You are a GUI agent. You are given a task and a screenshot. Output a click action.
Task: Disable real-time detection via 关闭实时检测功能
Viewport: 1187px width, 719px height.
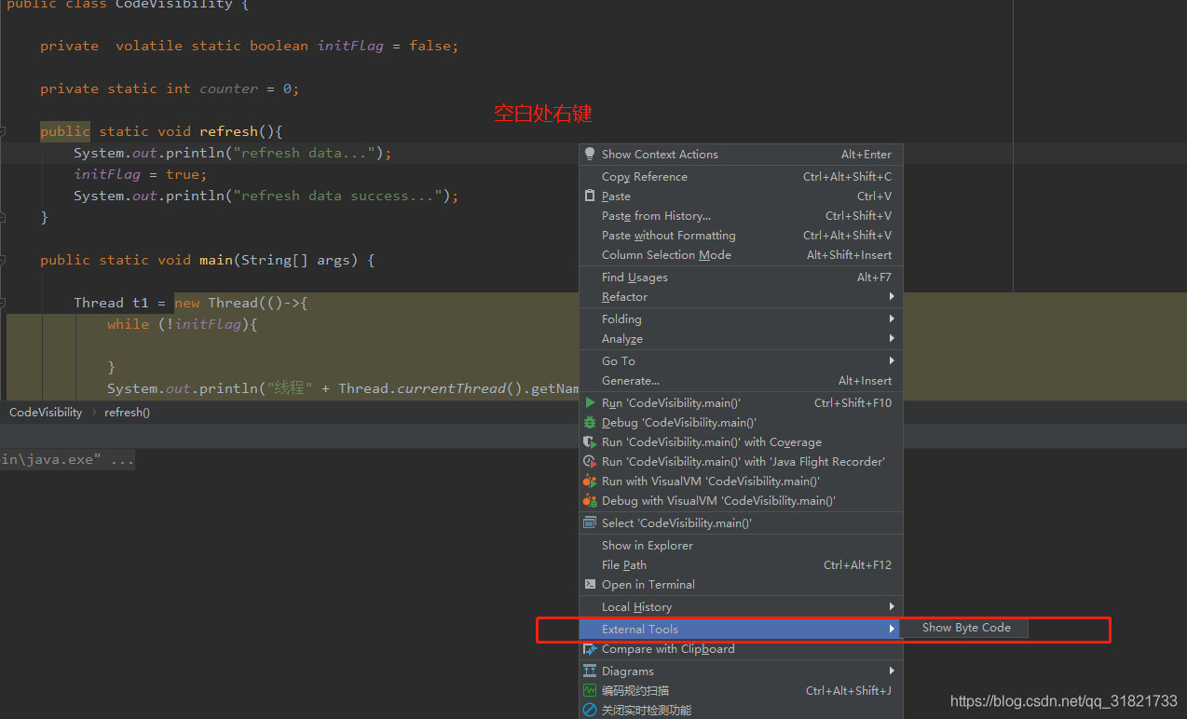[646, 711]
